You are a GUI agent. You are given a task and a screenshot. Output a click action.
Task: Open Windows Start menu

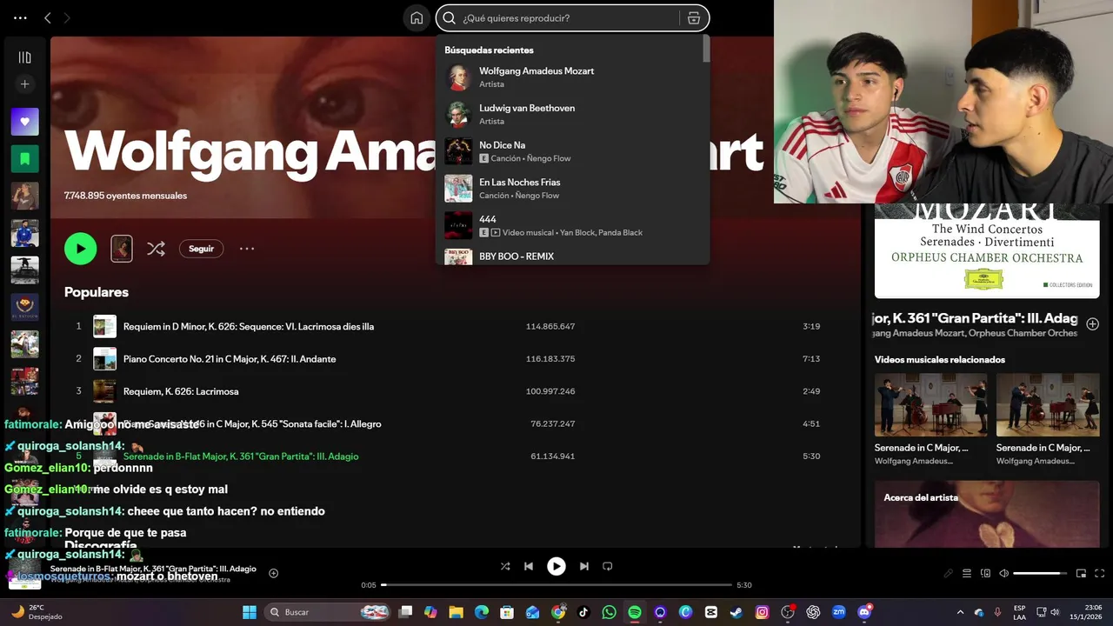[x=250, y=612]
